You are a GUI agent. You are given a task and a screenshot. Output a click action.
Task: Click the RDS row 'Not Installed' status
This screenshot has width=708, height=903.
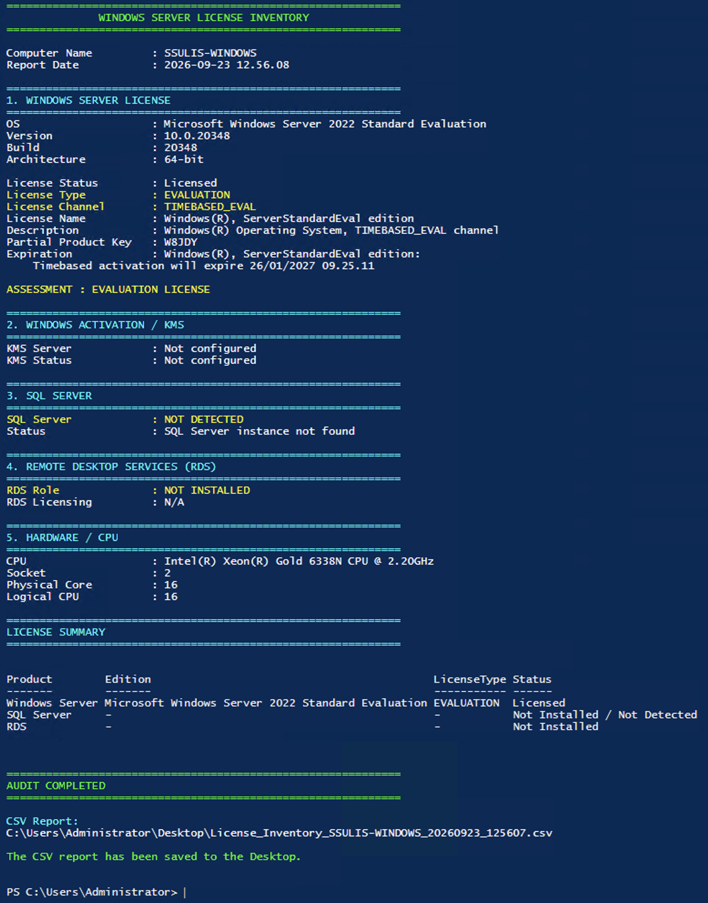[x=556, y=727]
